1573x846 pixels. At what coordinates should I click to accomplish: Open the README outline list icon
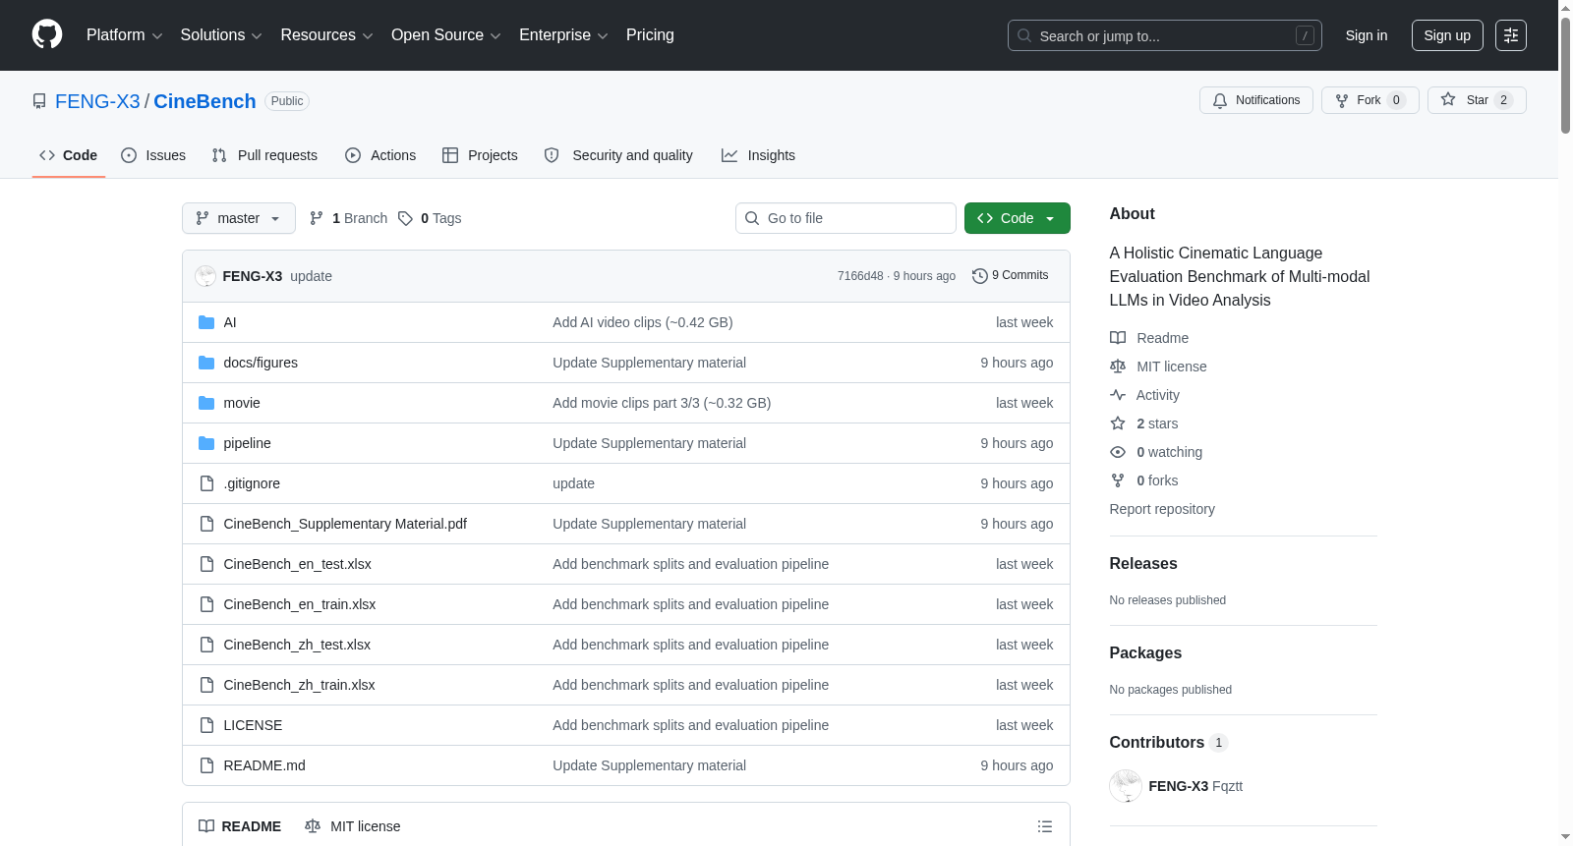(x=1045, y=826)
